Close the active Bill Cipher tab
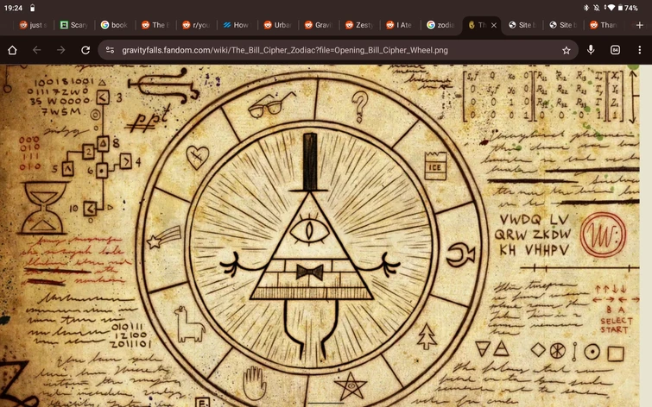The image size is (652, 407). [x=494, y=25]
